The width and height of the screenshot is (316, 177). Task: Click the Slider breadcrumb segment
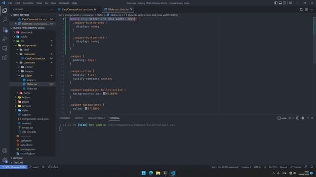100,15
